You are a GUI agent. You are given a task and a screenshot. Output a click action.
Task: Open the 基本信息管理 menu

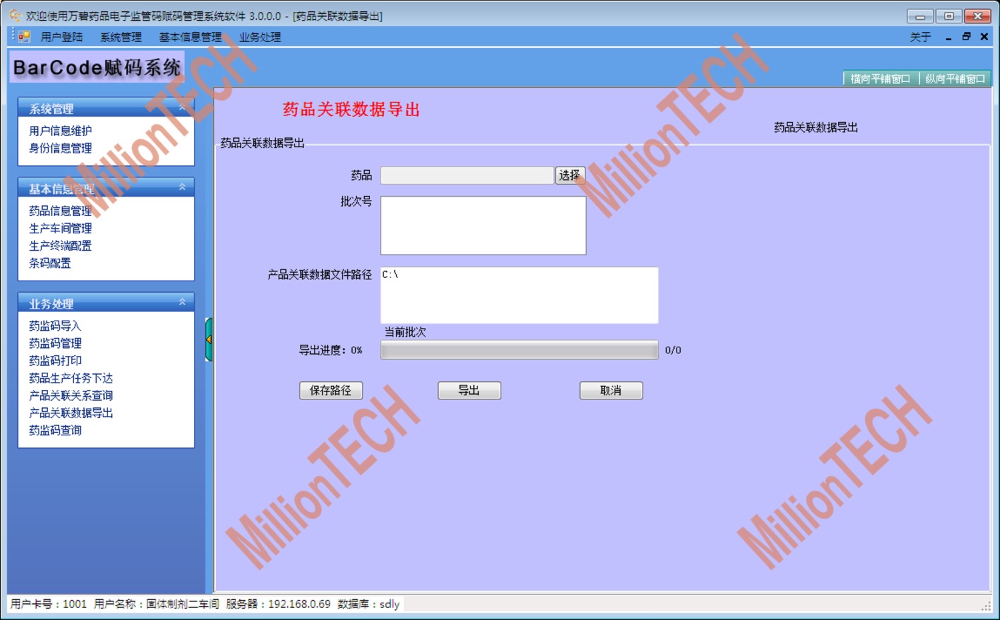coord(190,37)
